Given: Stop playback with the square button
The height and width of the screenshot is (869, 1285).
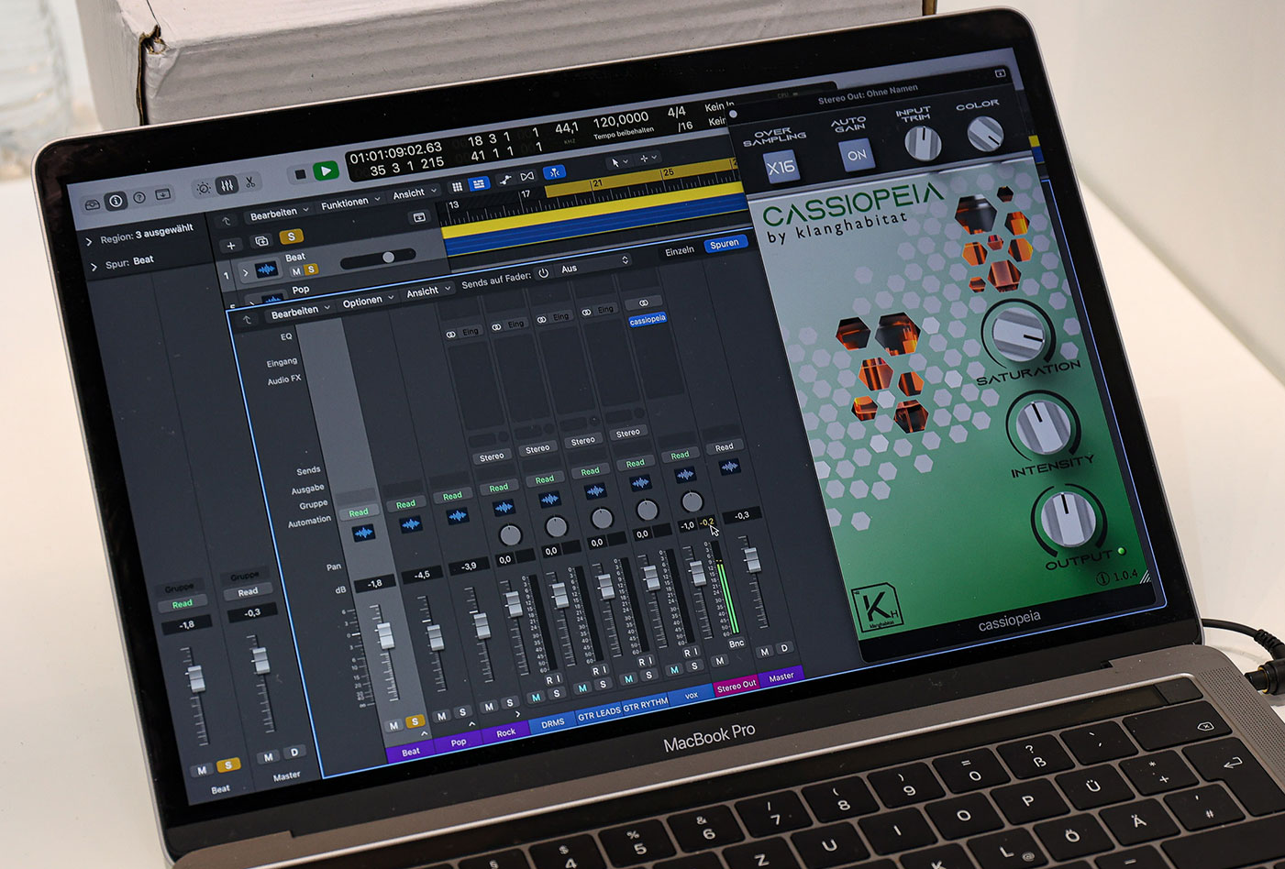Looking at the screenshot, I should (x=299, y=174).
